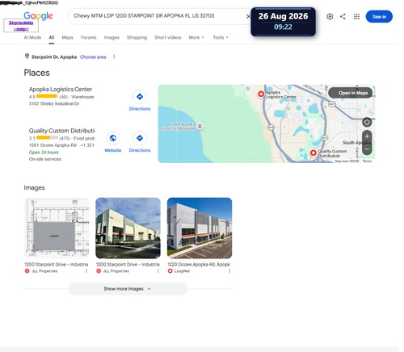Open Quality Custom Distribution place result
This screenshot has width=404, height=352.
click(61, 131)
